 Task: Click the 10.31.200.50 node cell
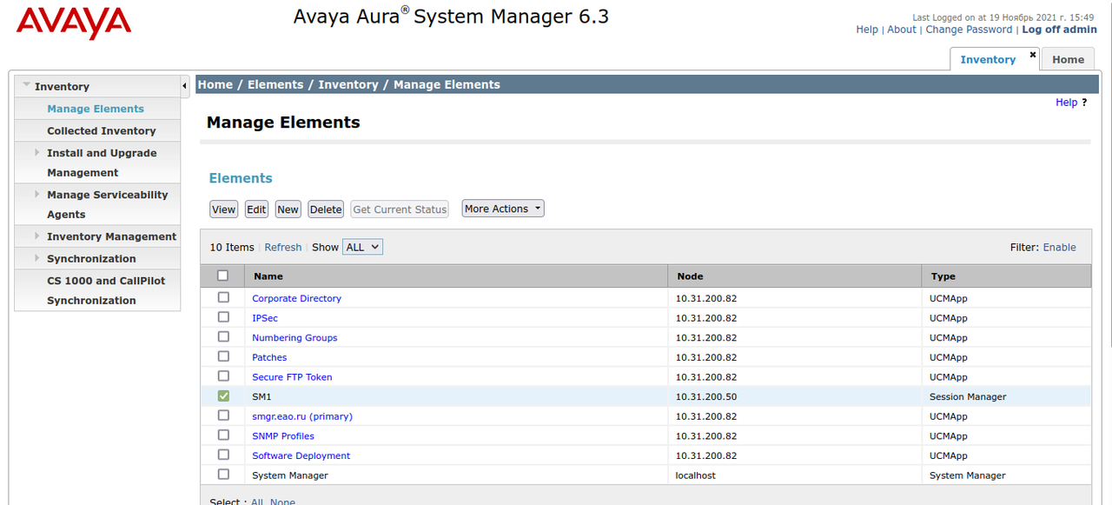pos(706,396)
